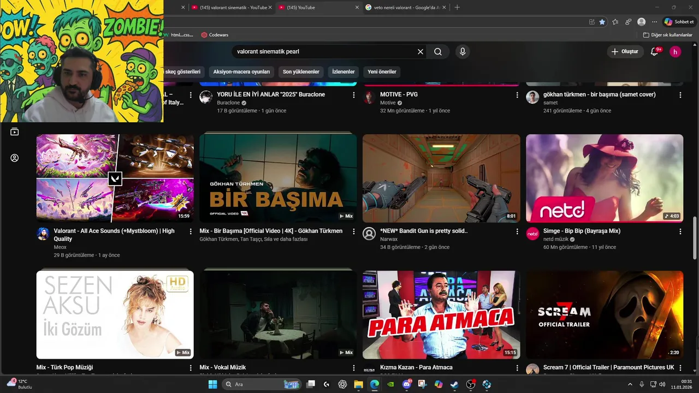Open ChatGPT from the taskbar

pyautogui.click(x=342, y=384)
